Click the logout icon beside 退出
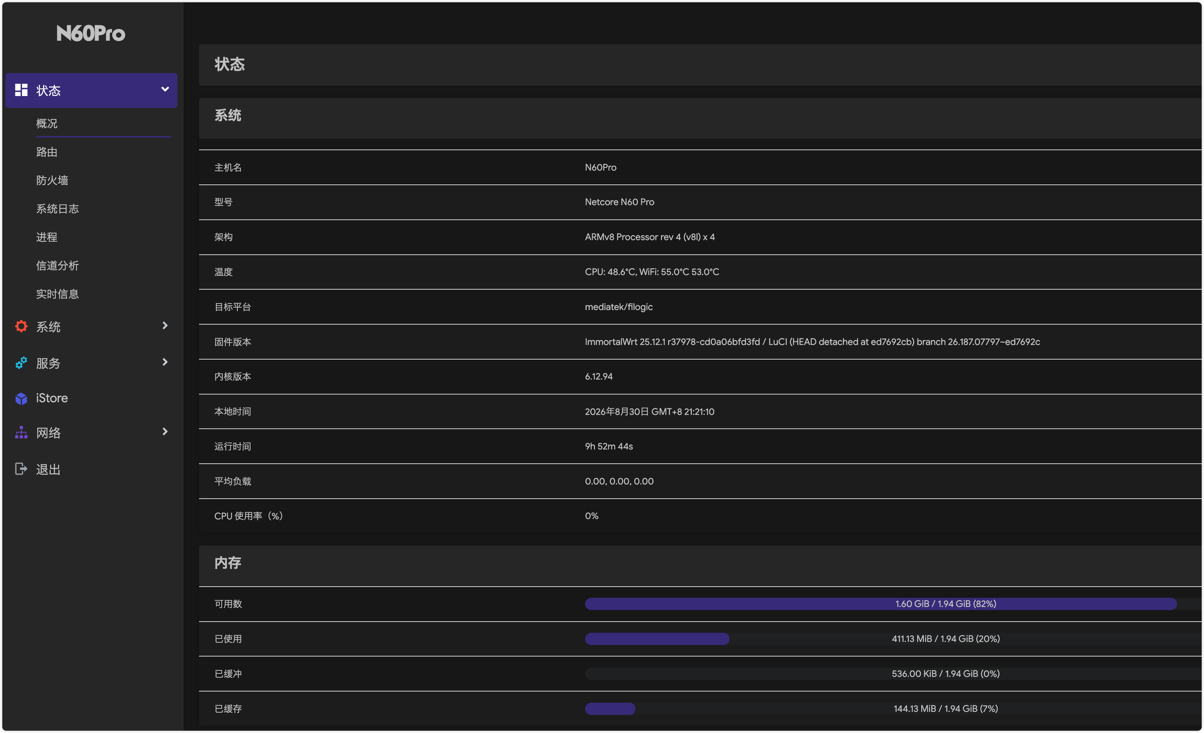The image size is (1204, 733). pos(21,469)
